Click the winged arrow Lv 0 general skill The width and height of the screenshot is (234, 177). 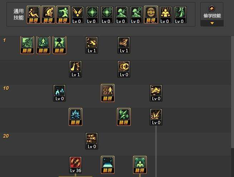(x=78, y=15)
